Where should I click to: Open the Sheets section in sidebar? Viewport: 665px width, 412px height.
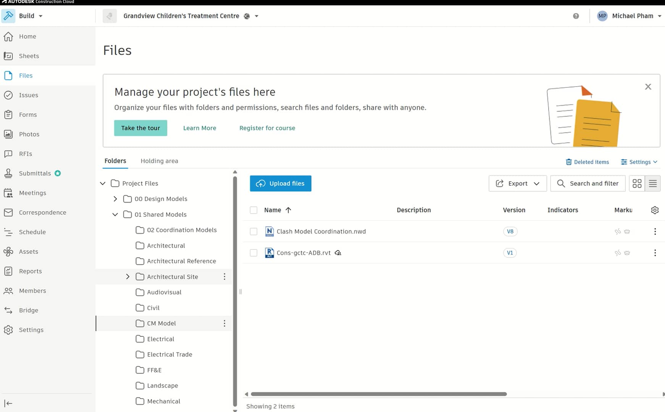[28, 56]
